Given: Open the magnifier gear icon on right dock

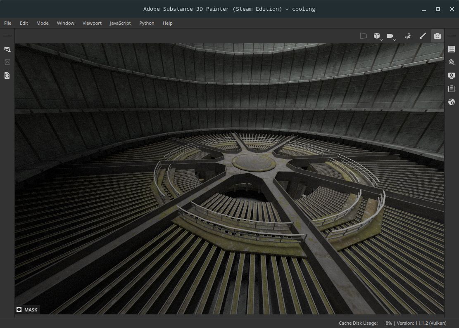Looking at the screenshot, I should [x=452, y=62].
